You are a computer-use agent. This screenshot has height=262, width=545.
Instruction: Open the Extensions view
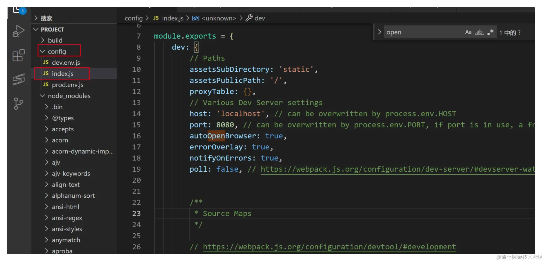point(18,55)
